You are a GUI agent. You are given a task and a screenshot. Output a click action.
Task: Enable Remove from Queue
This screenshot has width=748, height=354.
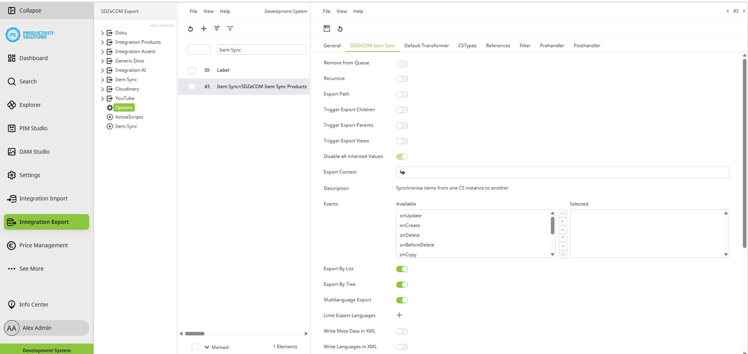[x=402, y=63]
